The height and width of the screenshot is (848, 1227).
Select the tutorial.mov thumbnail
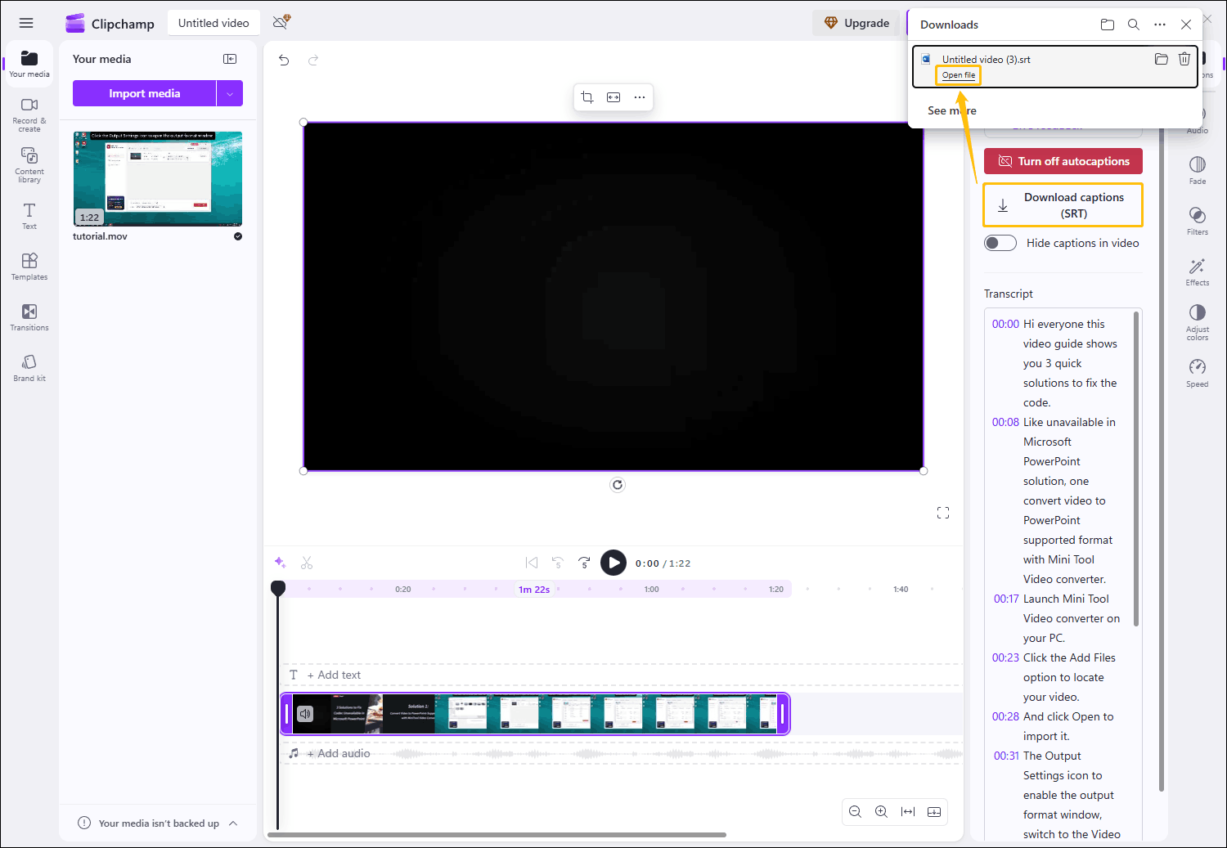tap(157, 178)
